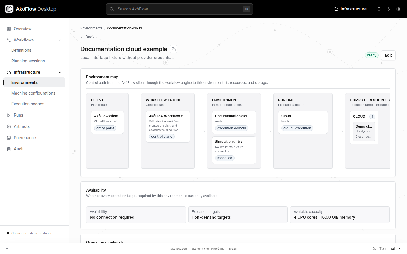Open the notifications bell
This screenshot has height=254, width=407.
point(379,9)
